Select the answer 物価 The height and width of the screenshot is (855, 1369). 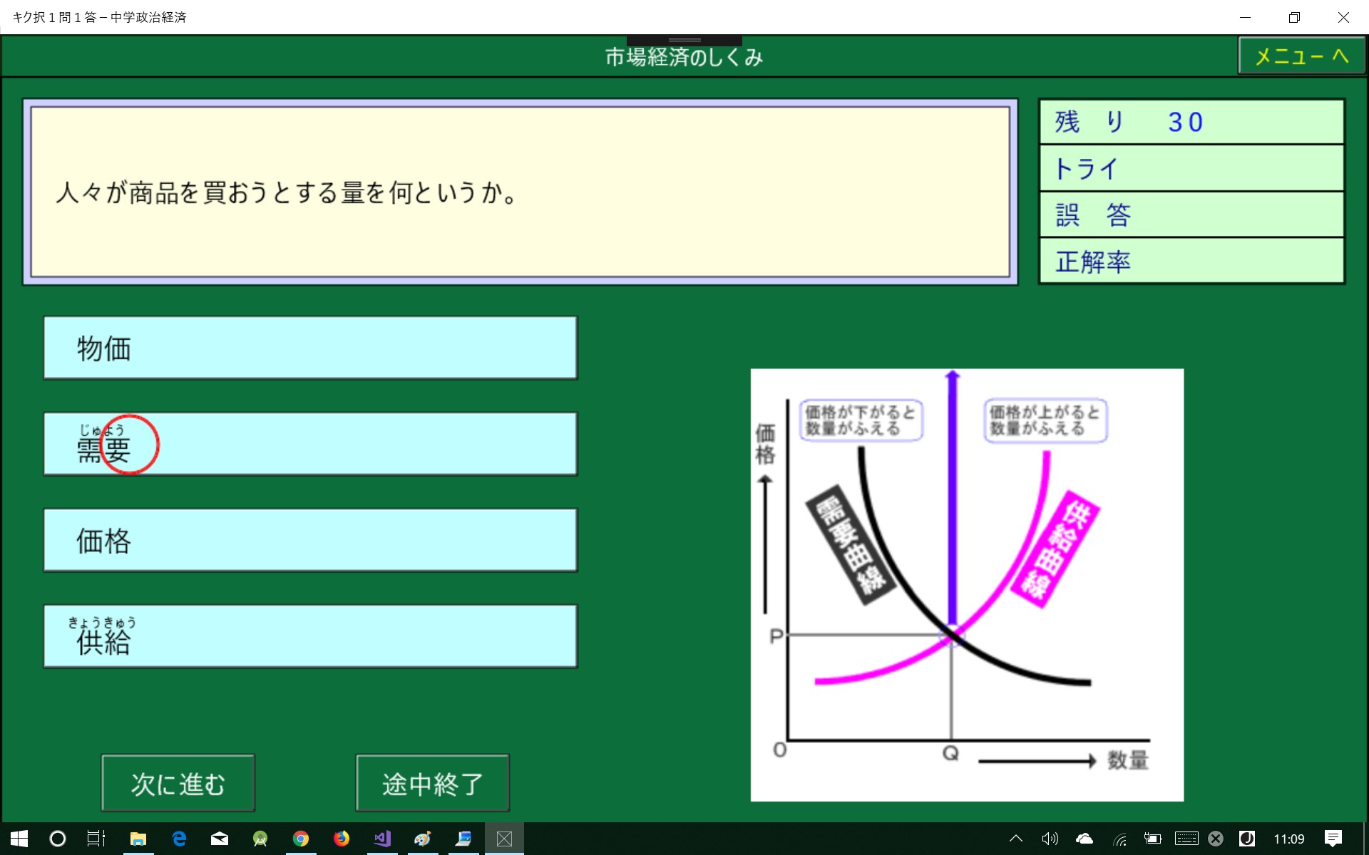tap(310, 348)
